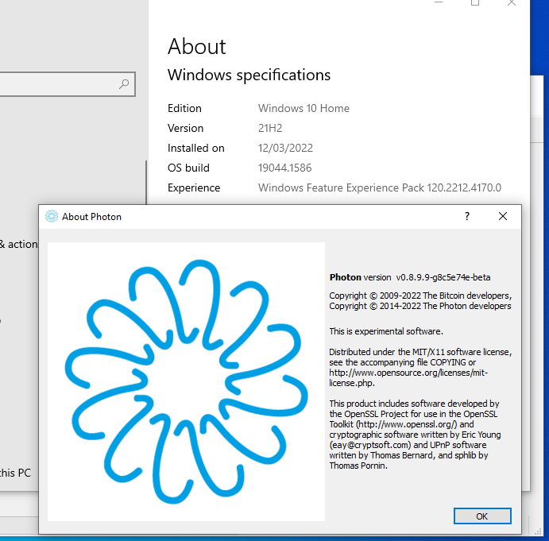Click the large Photon logo image
Screen dimensions: 549x541
(186, 381)
